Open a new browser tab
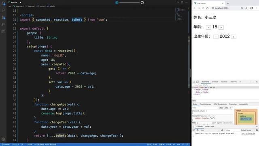 (x=228, y=3)
